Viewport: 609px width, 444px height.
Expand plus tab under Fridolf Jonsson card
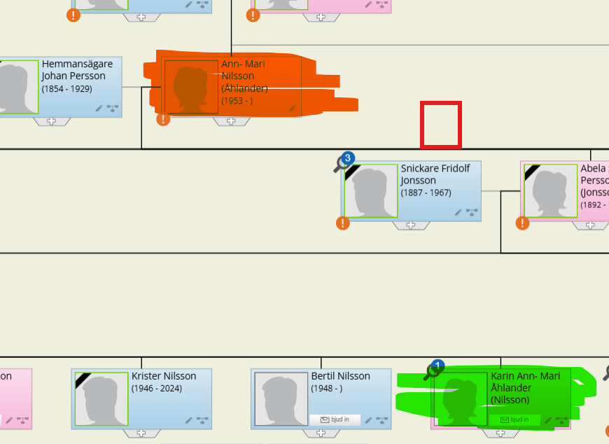click(x=411, y=226)
